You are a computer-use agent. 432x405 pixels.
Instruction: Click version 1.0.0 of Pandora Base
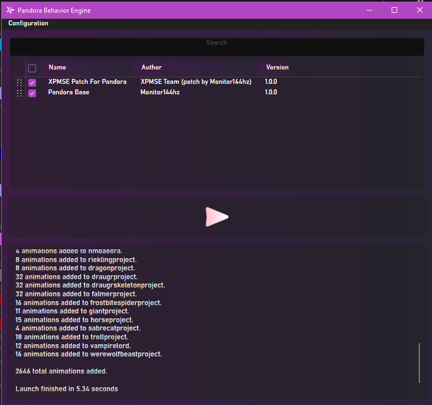(x=271, y=92)
